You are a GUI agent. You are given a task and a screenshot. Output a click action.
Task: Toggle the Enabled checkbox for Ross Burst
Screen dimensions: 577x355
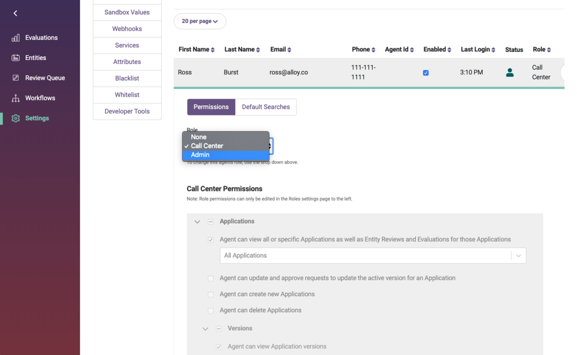click(x=426, y=72)
